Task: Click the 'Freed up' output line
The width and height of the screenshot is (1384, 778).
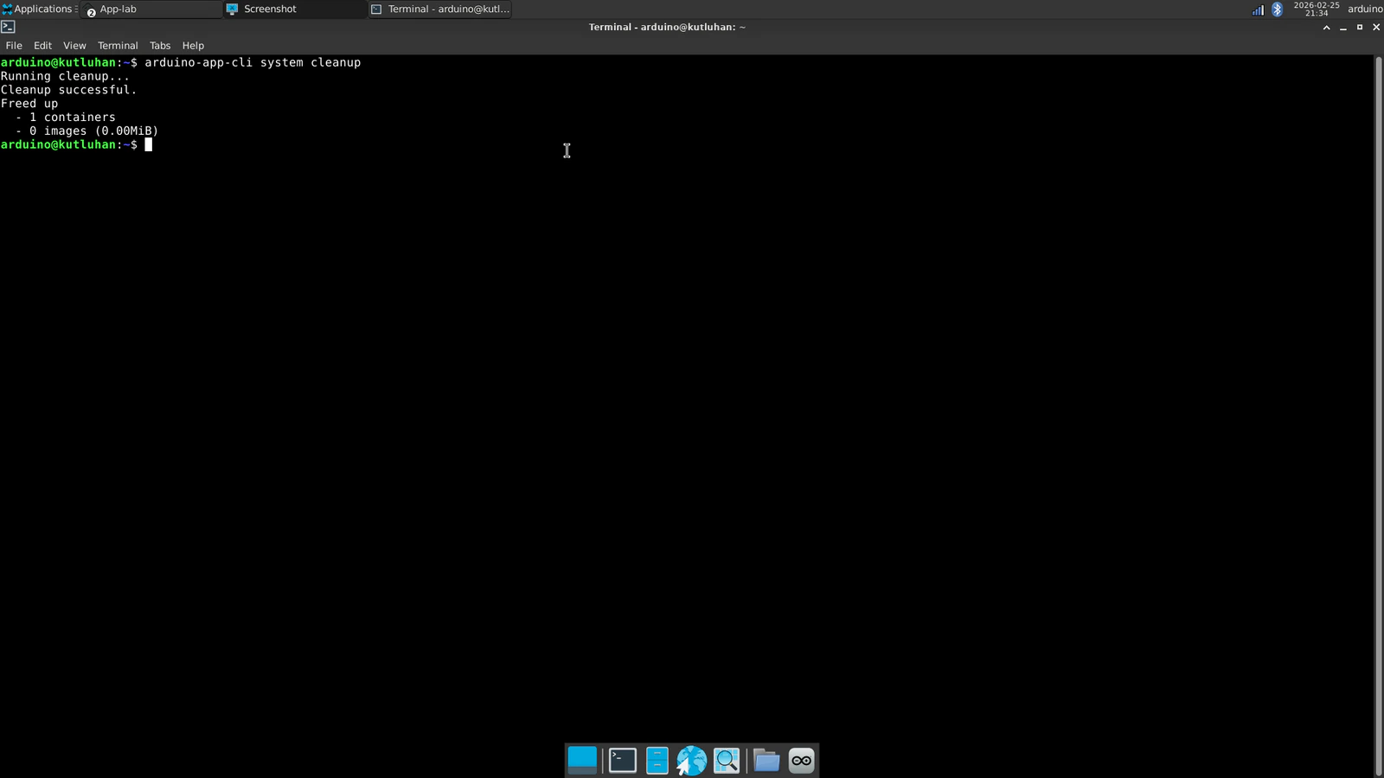Action: pyautogui.click(x=29, y=104)
